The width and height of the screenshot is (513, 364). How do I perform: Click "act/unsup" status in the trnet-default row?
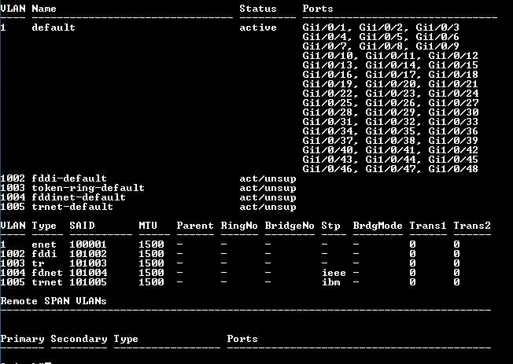coord(268,208)
